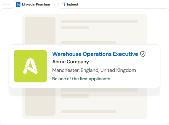Screen dimensions: 169x125
Task: Click the rightmost window control dot
Action: 9,5
